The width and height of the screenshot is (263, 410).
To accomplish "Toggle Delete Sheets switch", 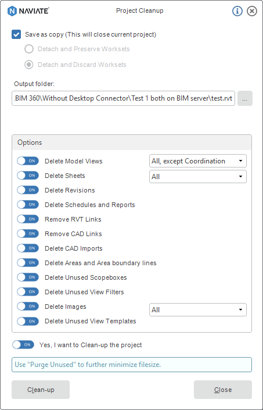I will 28,176.
